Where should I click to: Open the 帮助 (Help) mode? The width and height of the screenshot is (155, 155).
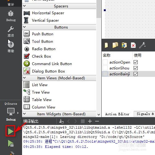11,47
